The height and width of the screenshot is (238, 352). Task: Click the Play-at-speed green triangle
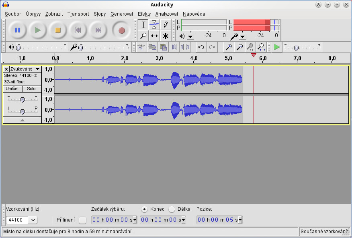(277, 47)
